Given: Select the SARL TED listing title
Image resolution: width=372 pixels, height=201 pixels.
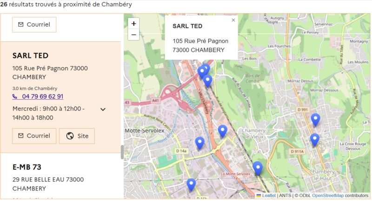Looking at the screenshot, I should coord(30,56).
